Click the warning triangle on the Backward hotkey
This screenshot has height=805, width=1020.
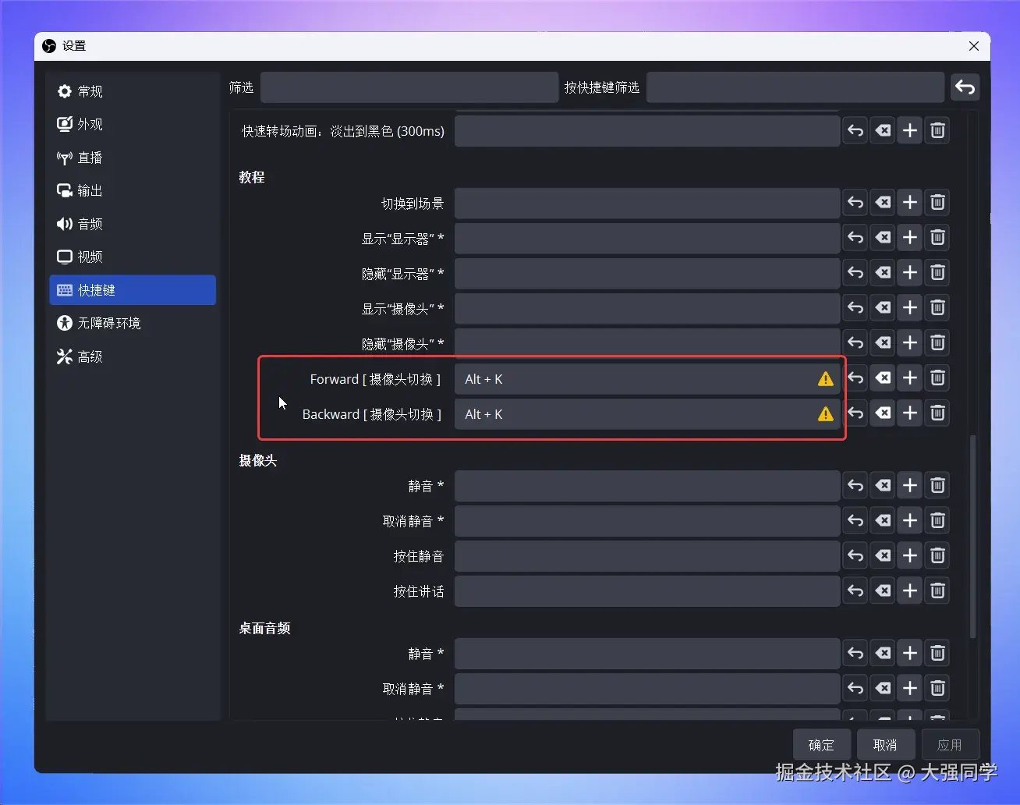[826, 414]
